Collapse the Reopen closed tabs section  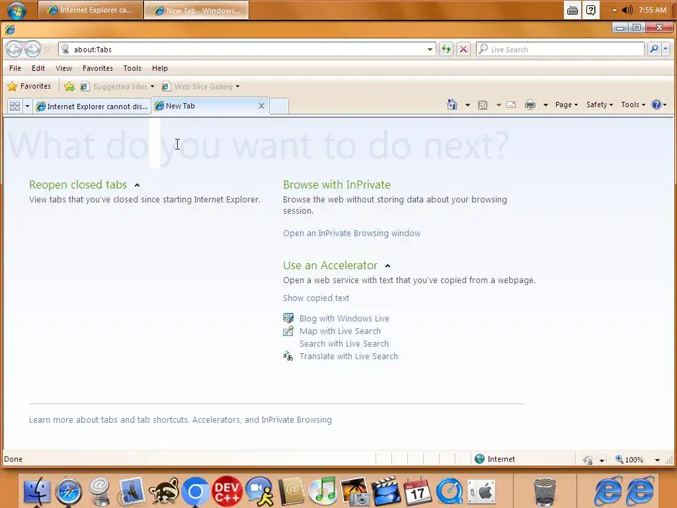137,185
